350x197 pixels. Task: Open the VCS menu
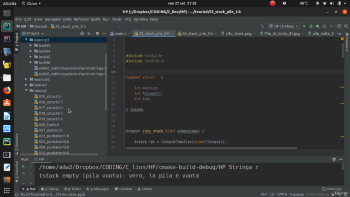click(x=127, y=19)
